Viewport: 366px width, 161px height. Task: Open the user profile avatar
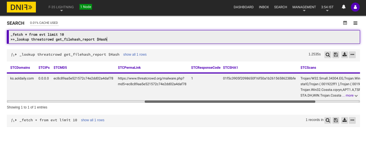click(x=355, y=7)
